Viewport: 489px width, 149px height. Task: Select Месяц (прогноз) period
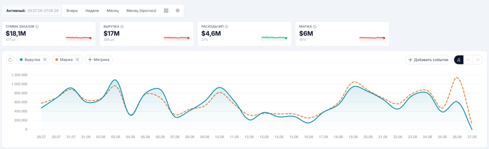pyautogui.click(x=141, y=11)
